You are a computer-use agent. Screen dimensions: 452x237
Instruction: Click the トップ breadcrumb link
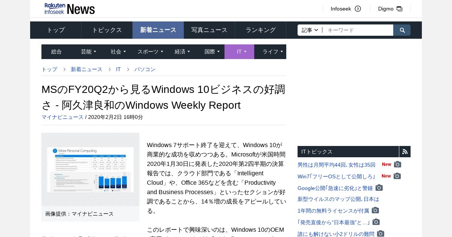49,69
